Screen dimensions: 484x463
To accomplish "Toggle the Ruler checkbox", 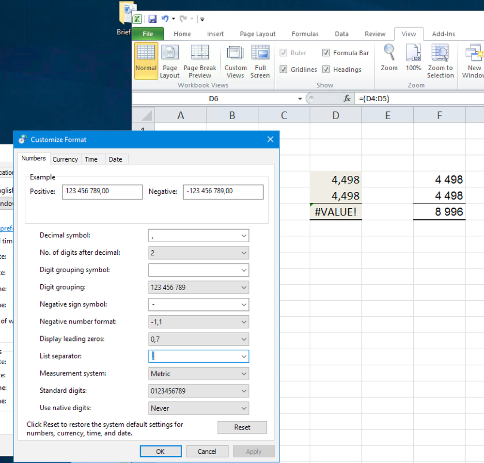I will 283,53.
